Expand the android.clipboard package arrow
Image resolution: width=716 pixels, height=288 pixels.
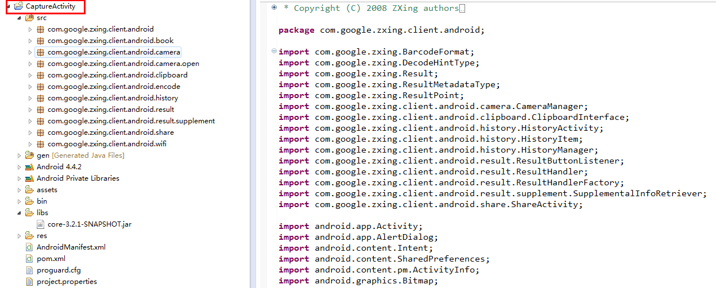point(30,75)
